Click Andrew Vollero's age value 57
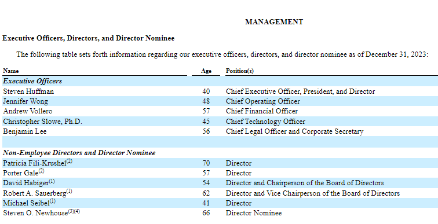 [206, 111]
